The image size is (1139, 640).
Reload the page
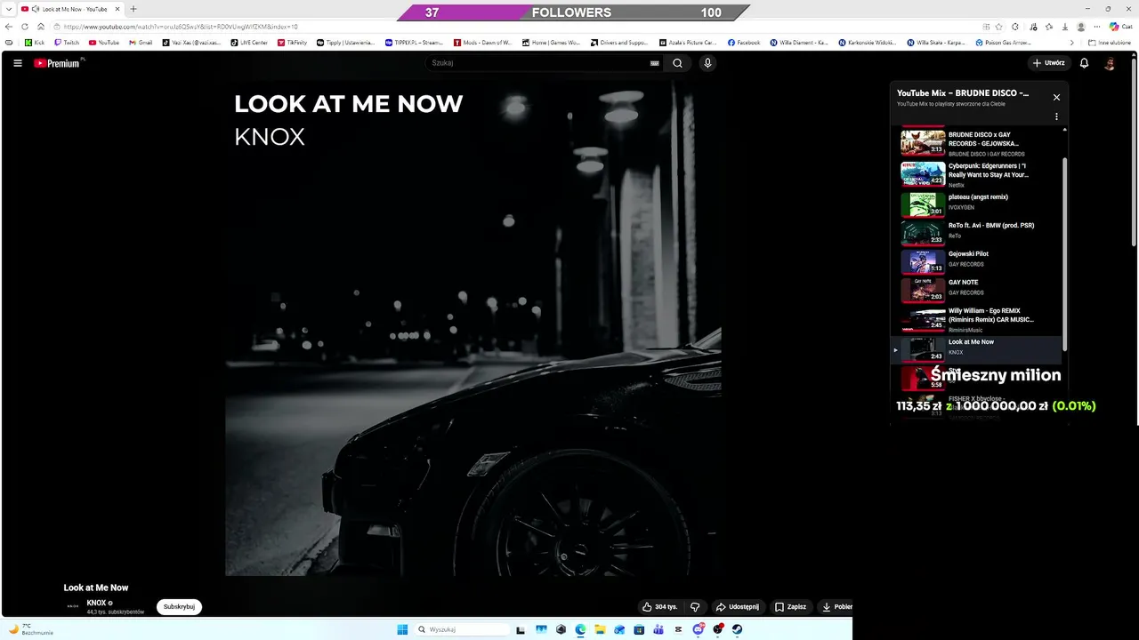(x=25, y=27)
